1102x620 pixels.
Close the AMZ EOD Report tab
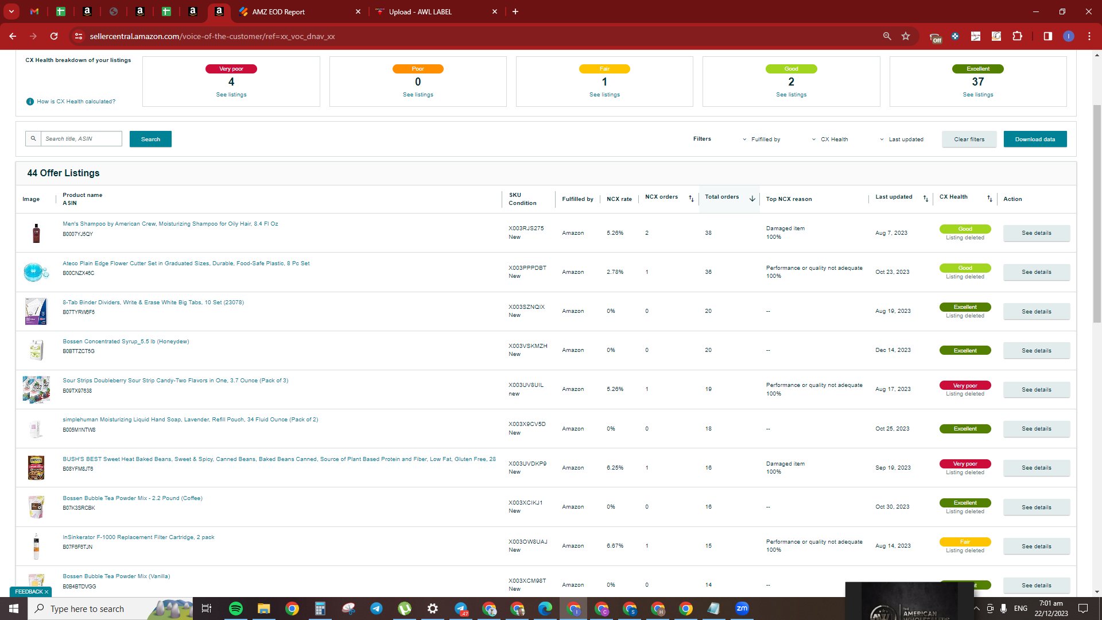pos(358,11)
